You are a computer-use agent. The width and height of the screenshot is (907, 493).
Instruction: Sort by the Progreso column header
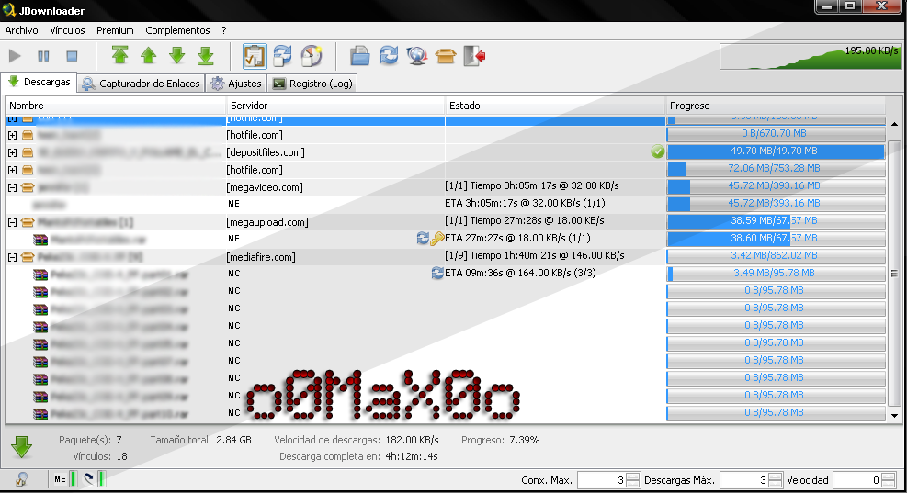click(x=775, y=106)
